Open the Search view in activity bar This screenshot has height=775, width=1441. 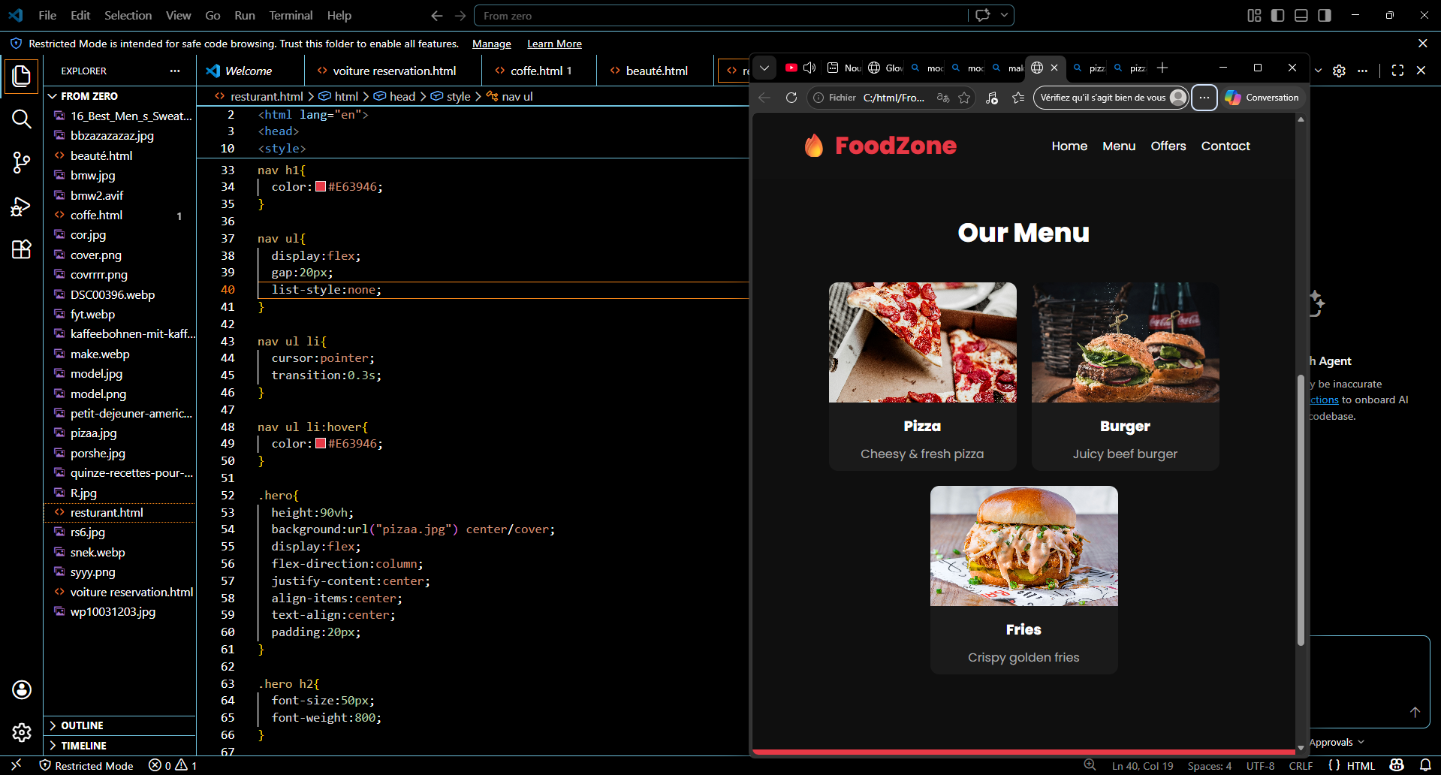(22, 119)
